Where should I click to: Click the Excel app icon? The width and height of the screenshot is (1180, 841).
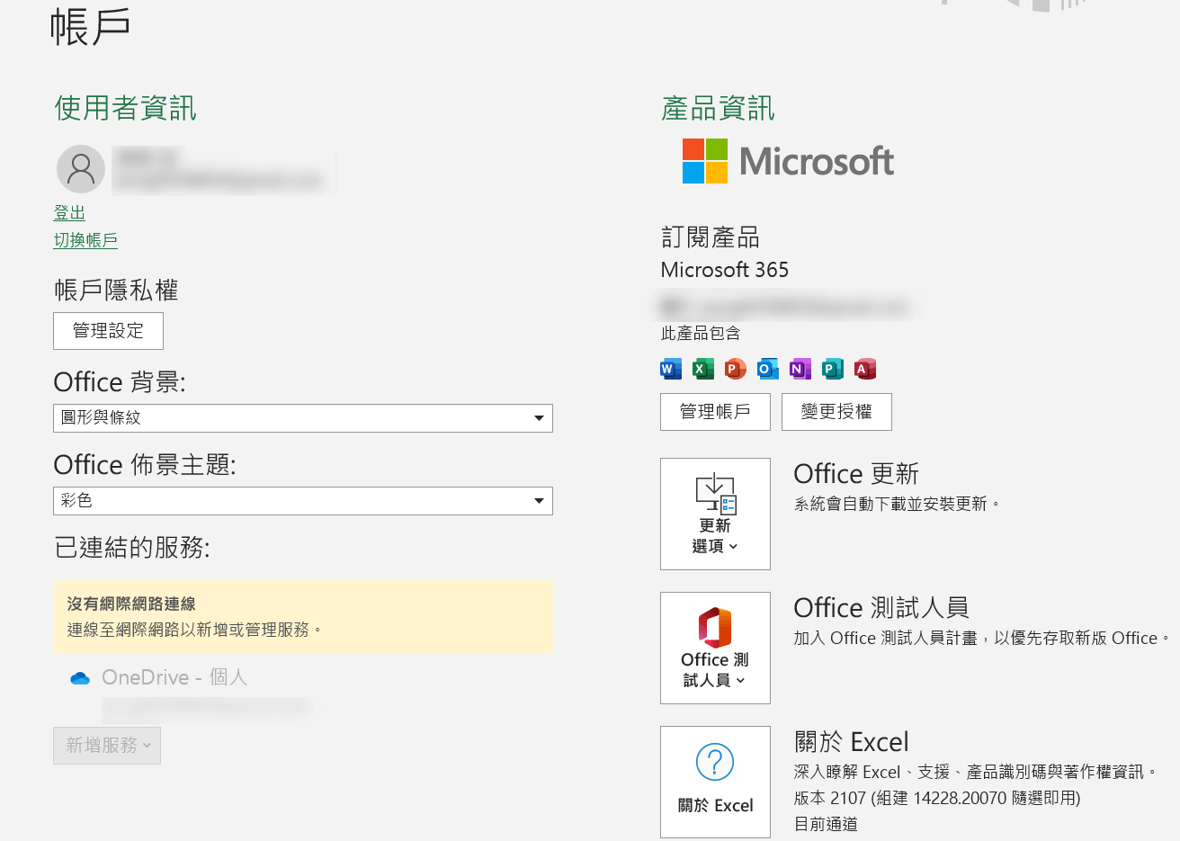coord(703,369)
